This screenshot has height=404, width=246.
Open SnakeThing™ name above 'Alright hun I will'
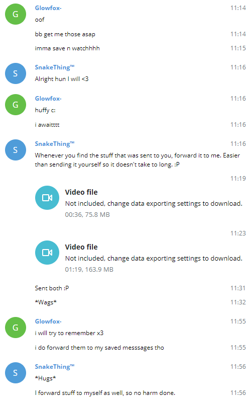tap(55, 67)
